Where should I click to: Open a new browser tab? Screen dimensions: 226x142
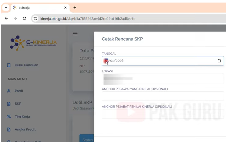coord(75,8)
